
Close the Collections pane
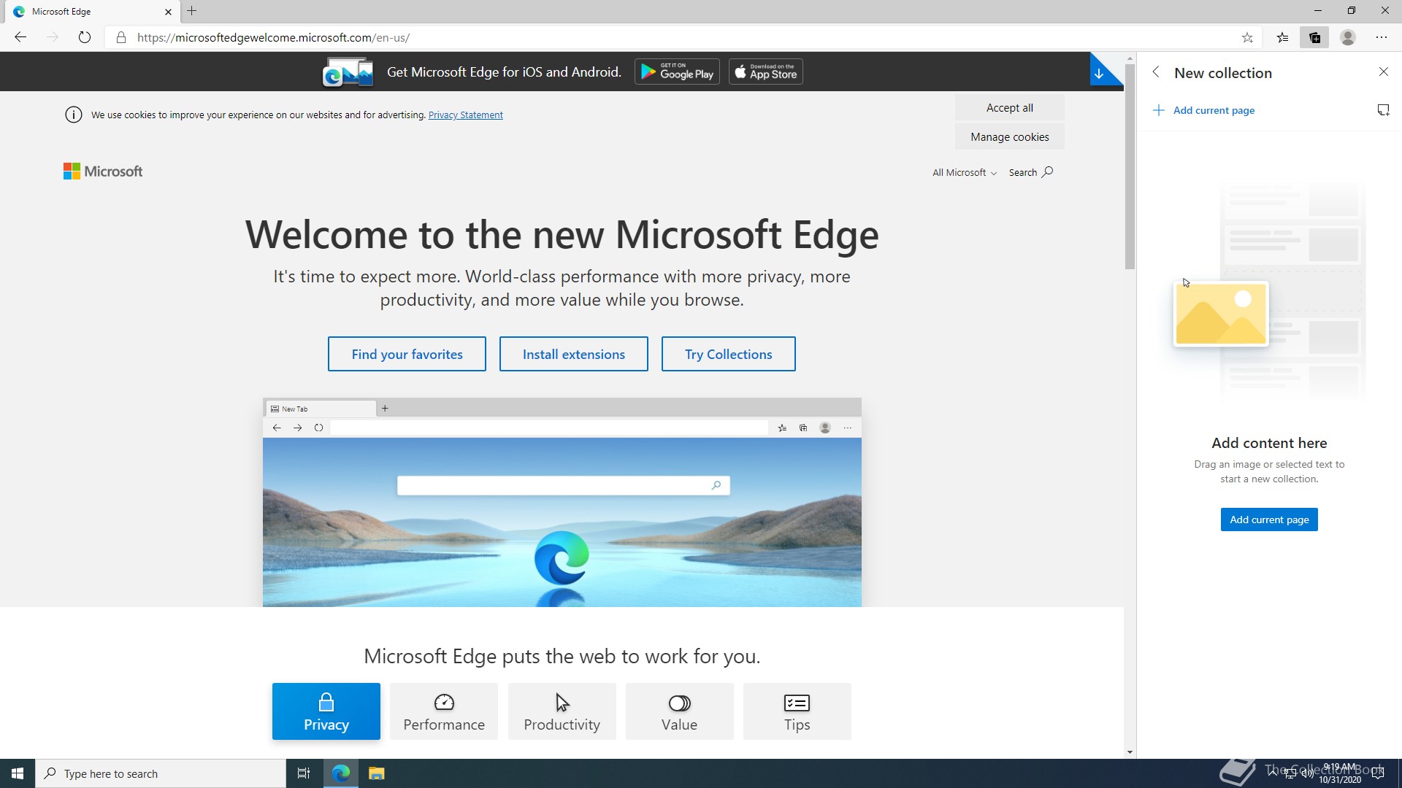[x=1383, y=72]
